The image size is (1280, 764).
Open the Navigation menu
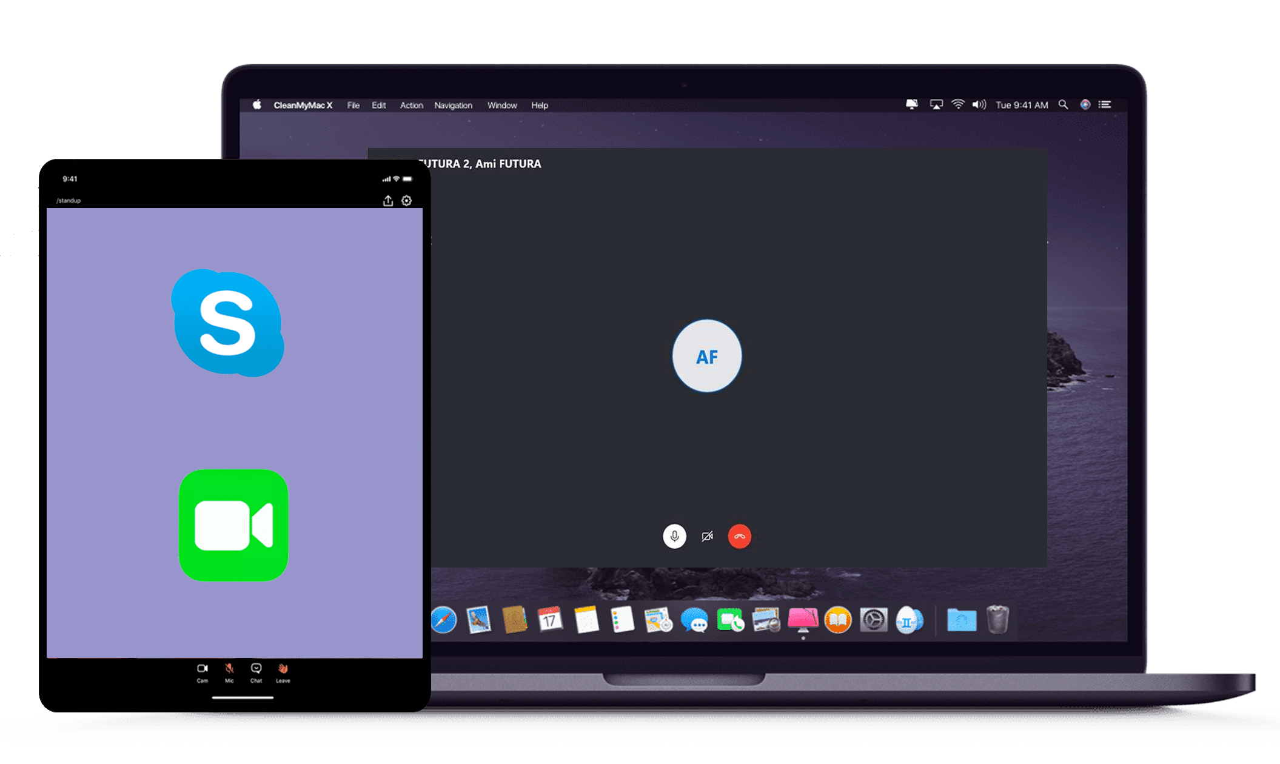click(453, 106)
